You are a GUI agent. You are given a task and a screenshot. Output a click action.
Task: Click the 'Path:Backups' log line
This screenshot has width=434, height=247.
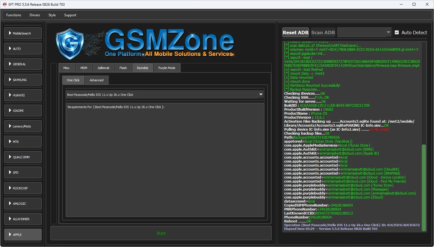pos(312,137)
